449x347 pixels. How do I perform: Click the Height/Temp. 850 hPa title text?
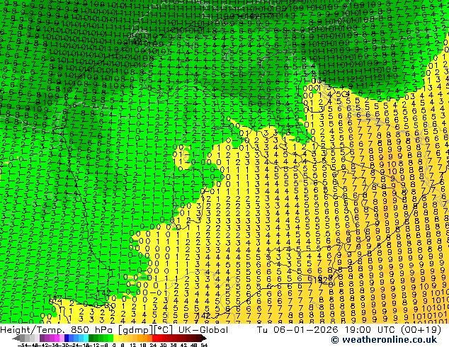(x=57, y=330)
